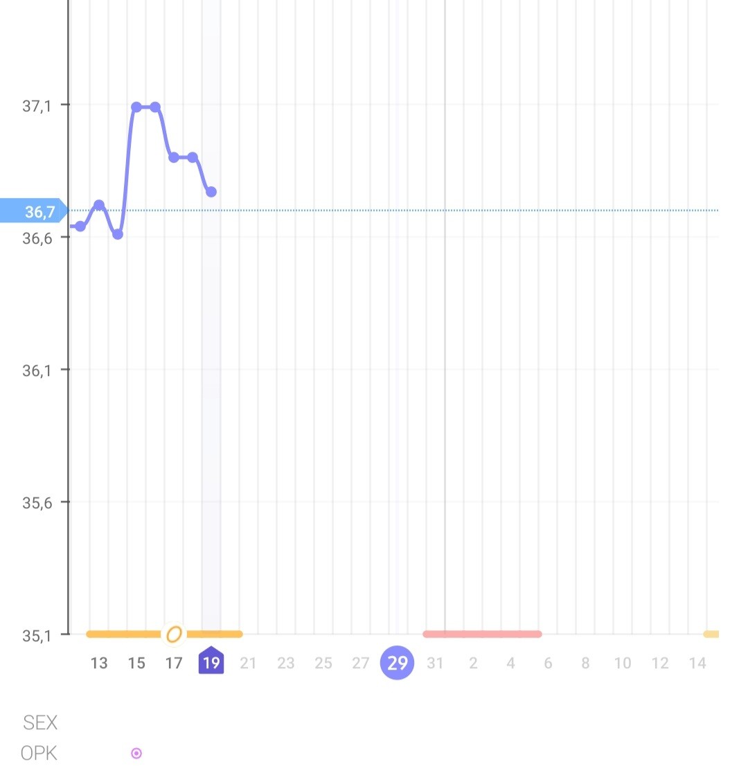
Task: Tap the circled day 29 date
Action: click(x=397, y=663)
